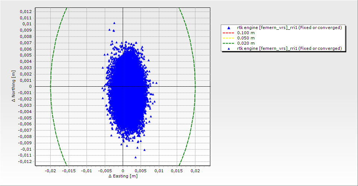The height and width of the screenshot is (186, 358).
Task: Click the yellow dashed line legend symbol
Action: tap(229, 38)
